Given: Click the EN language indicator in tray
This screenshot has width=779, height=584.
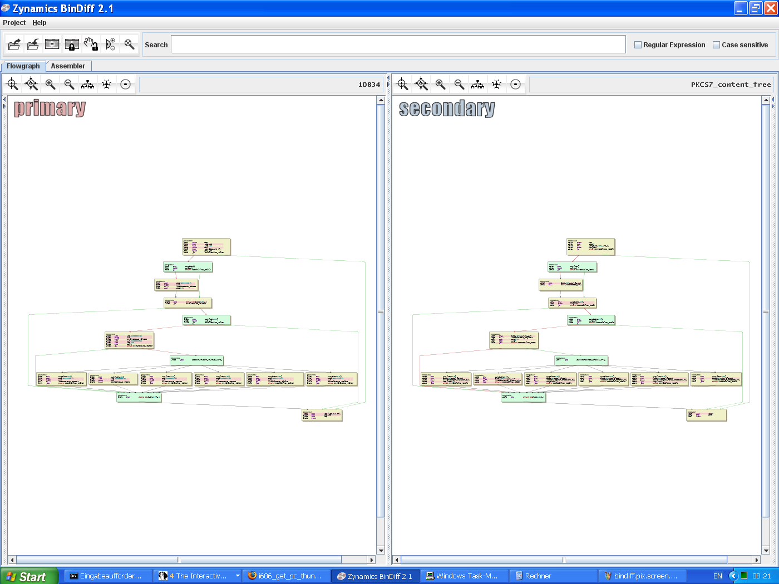Looking at the screenshot, I should tap(718, 576).
